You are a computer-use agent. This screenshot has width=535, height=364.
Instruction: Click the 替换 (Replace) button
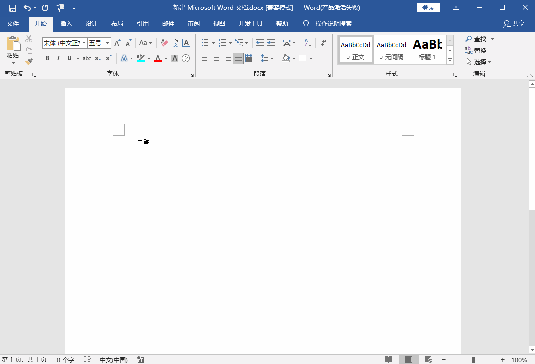pos(475,50)
